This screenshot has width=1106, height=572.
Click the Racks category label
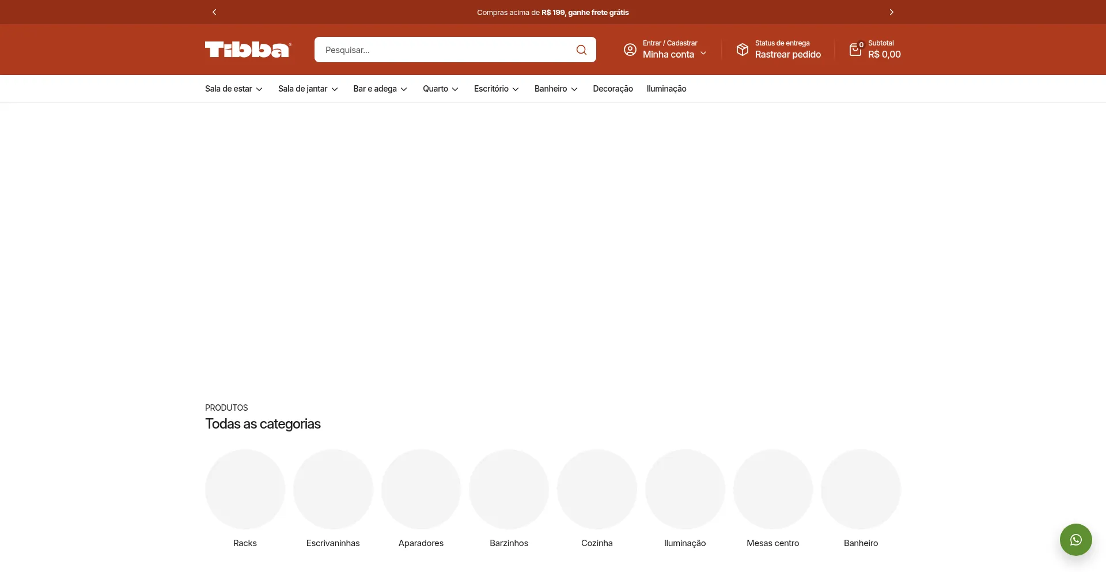tap(245, 543)
